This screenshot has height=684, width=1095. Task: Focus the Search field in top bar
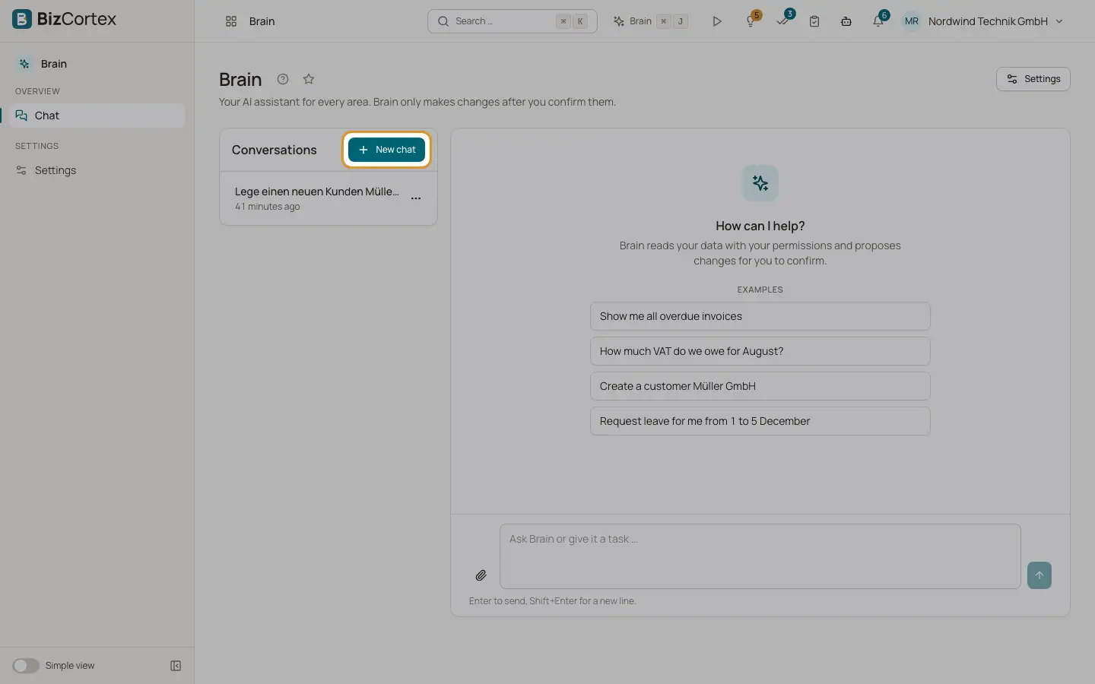coord(513,21)
